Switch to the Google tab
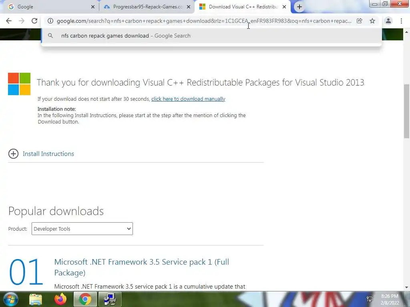 pos(50,7)
